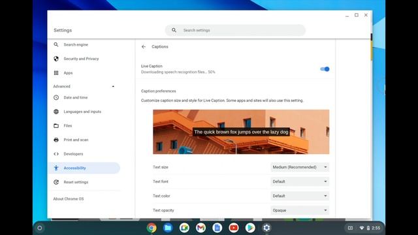Open Play Store from the shelf
The width and height of the screenshot is (418, 235).
(x=250, y=228)
